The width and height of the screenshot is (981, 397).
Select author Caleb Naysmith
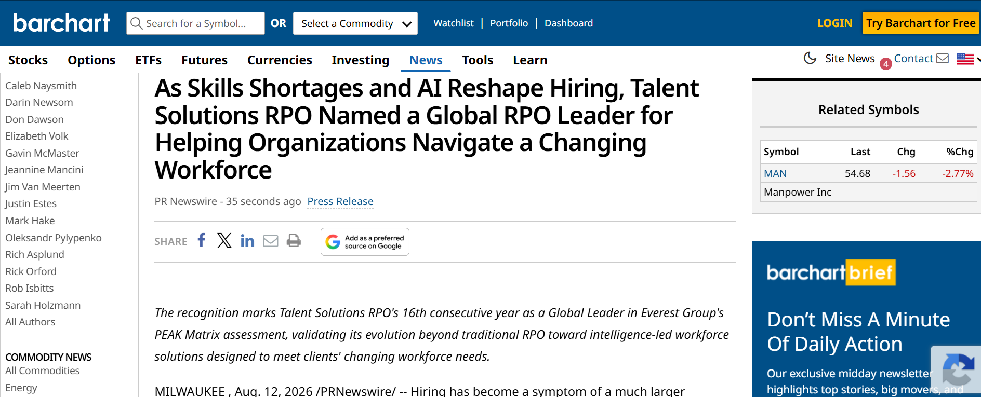(x=41, y=86)
